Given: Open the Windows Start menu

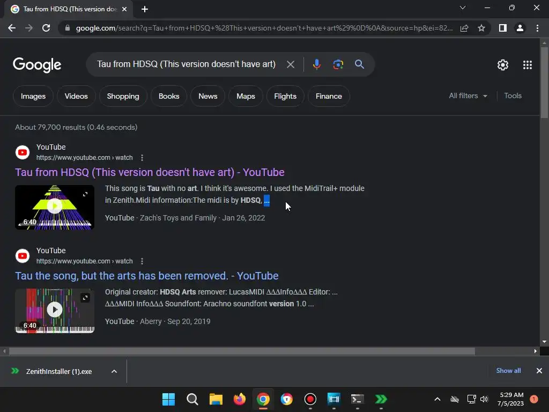Looking at the screenshot, I should coord(168,399).
